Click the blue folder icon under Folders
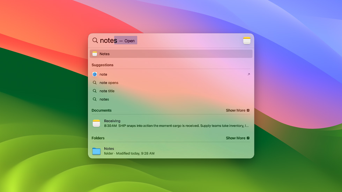 click(x=96, y=151)
